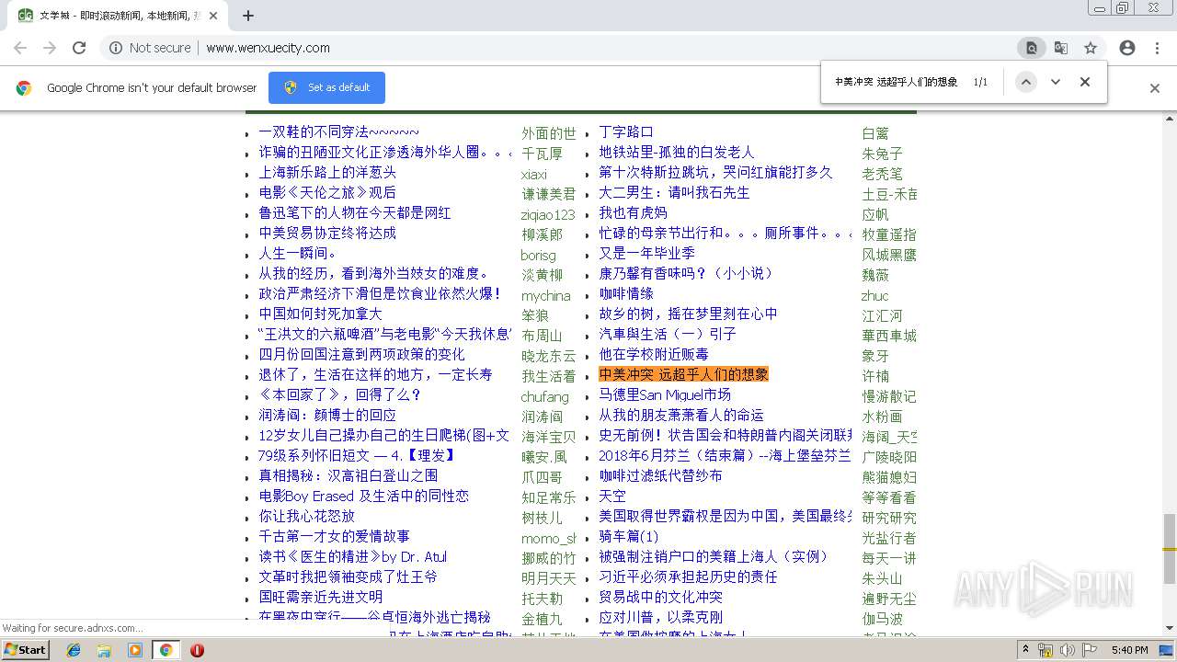The image size is (1177, 662).
Task: Open Windows Start menu
Action: (25, 649)
